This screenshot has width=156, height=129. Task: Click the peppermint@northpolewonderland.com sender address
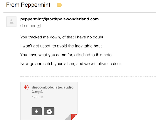[x=59, y=19]
